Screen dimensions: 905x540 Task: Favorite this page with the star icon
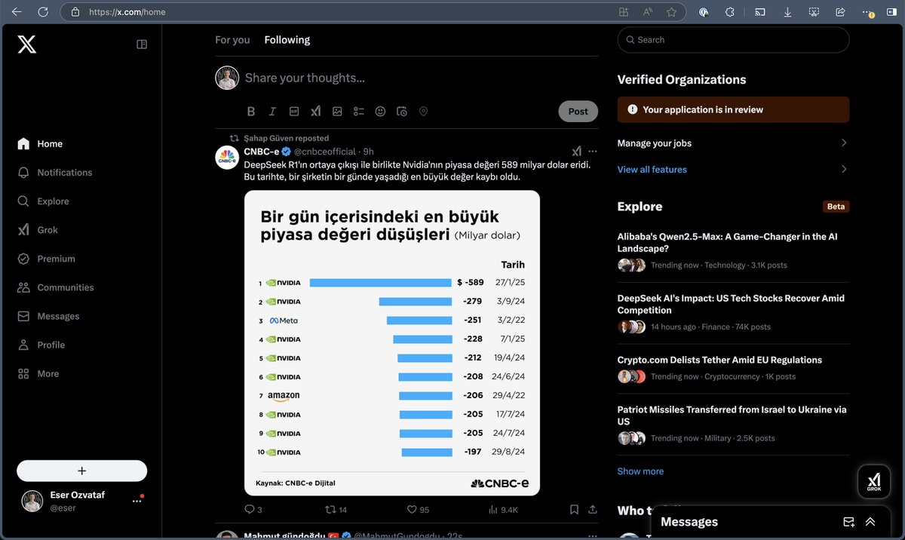pos(671,12)
